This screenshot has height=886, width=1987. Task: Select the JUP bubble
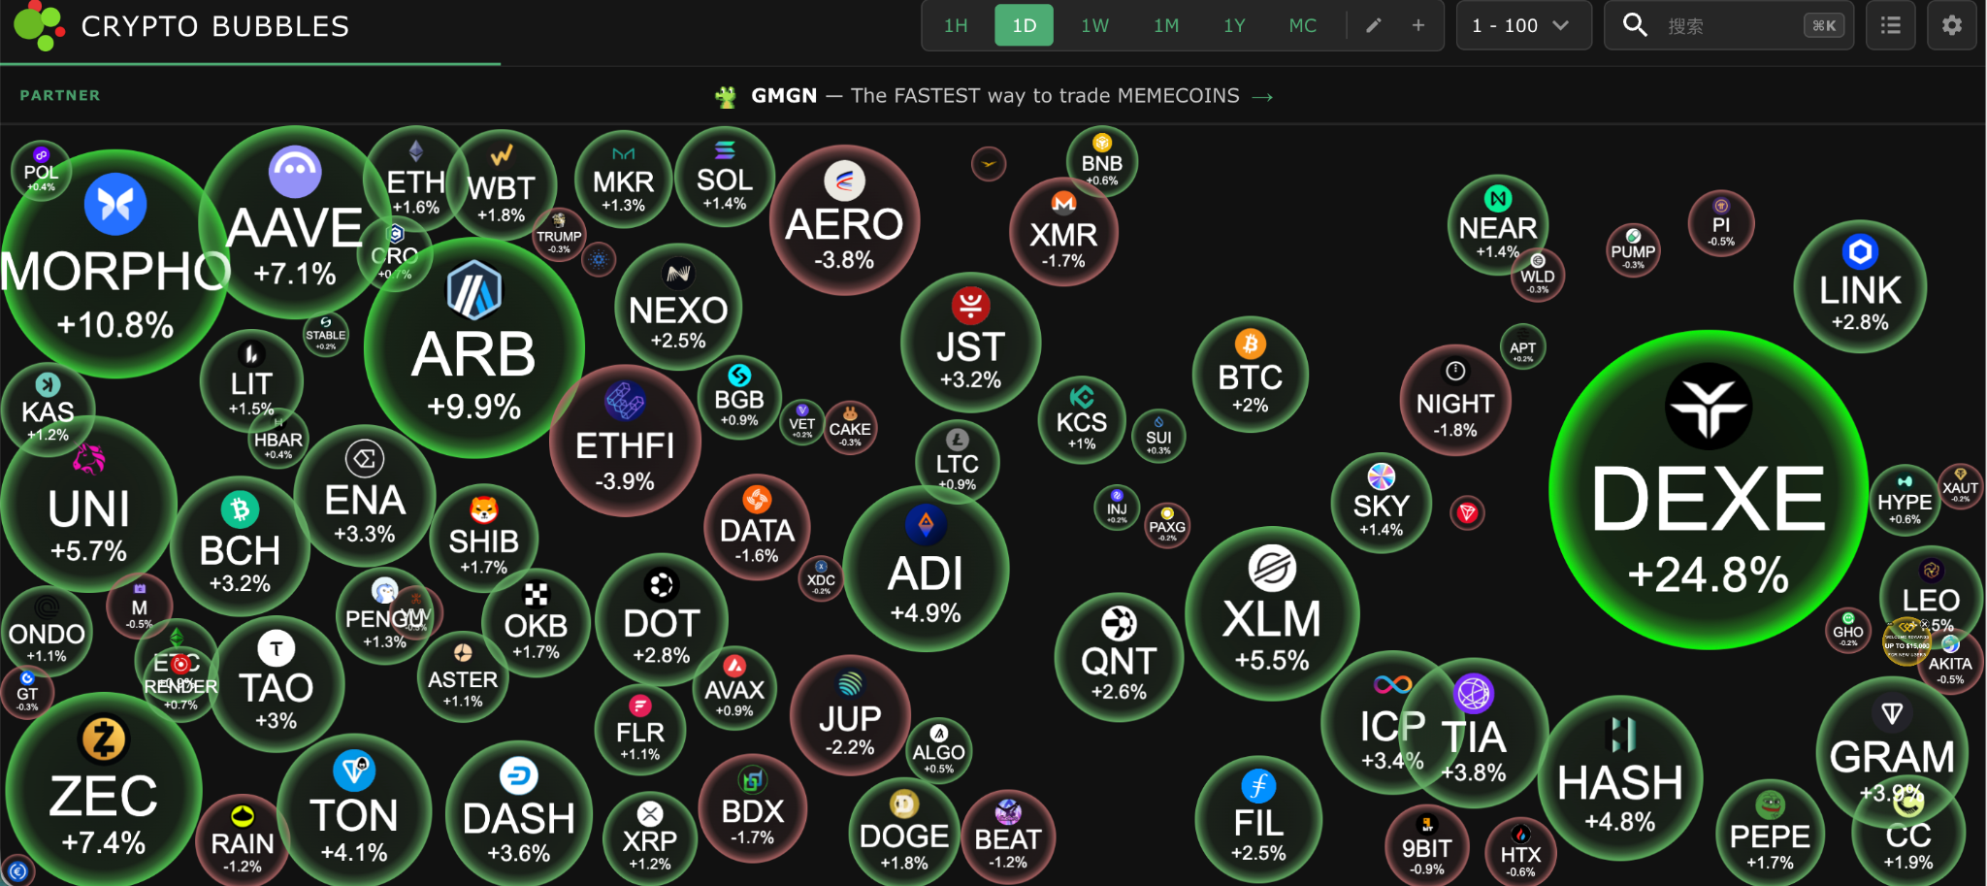(x=850, y=715)
